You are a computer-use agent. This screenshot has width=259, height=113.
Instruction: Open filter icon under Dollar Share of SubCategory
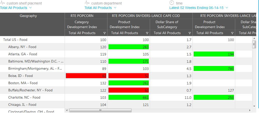190,33
